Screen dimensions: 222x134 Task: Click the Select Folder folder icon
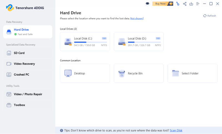click(x=176, y=73)
